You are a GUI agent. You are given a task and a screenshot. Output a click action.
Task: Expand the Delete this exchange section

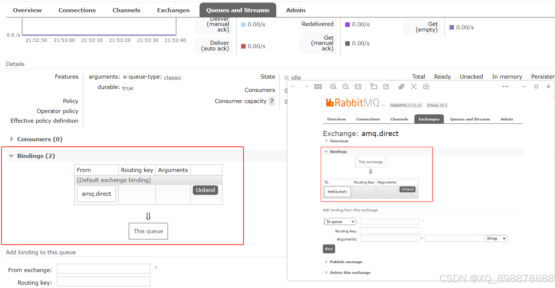348,273
